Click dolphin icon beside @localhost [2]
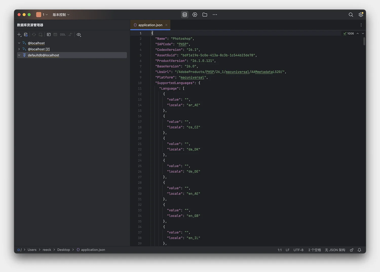This screenshot has width=380, height=272. tap(24, 49)
